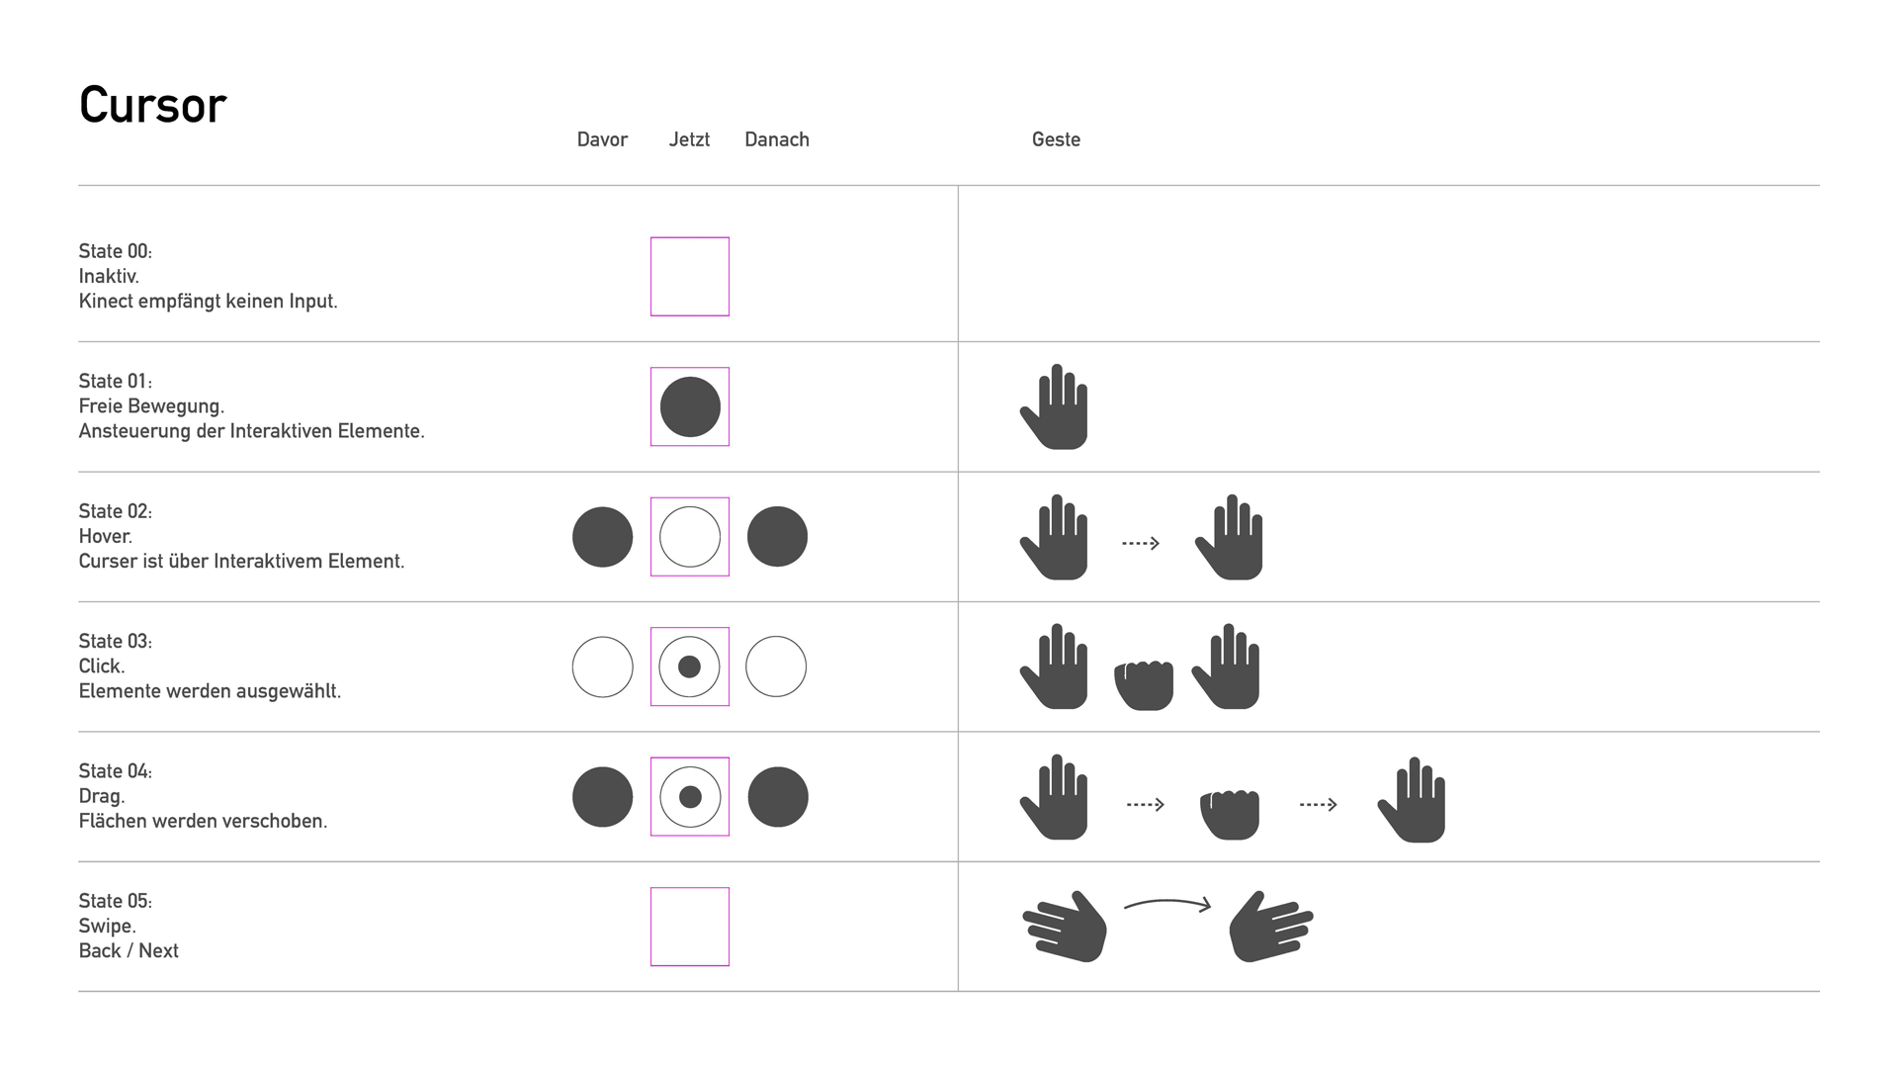Click the Cursor page title

[153, 105]
